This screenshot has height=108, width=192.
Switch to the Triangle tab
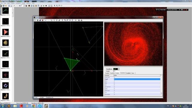pos(107,73)
